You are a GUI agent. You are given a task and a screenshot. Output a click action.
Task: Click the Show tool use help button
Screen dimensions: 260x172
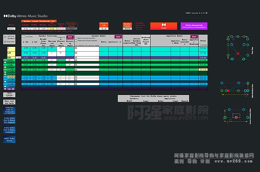click(x=9, y=102)
